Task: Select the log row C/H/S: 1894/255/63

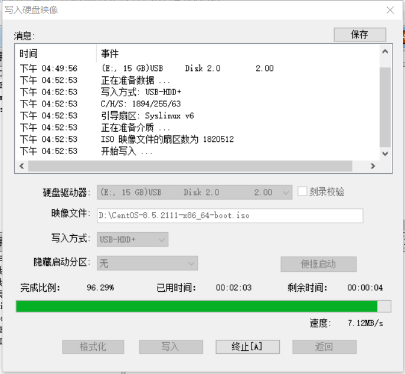Action: (197, 104)
